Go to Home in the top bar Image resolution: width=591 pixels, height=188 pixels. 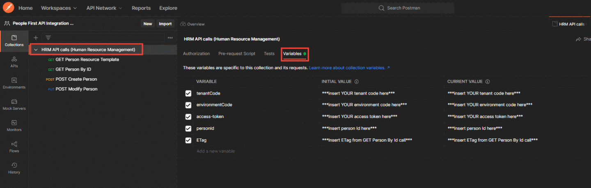click(x=25, y=8)
